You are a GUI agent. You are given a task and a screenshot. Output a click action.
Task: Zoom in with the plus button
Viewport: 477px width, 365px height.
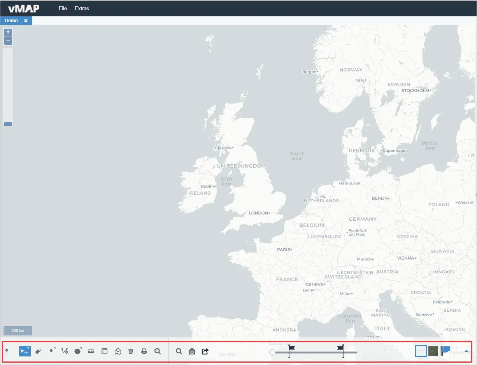[8, 32]
